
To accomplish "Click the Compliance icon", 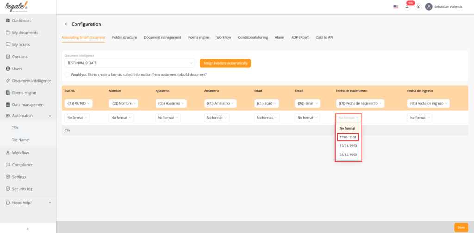I will pyautogui.click(x=8, y=165).
